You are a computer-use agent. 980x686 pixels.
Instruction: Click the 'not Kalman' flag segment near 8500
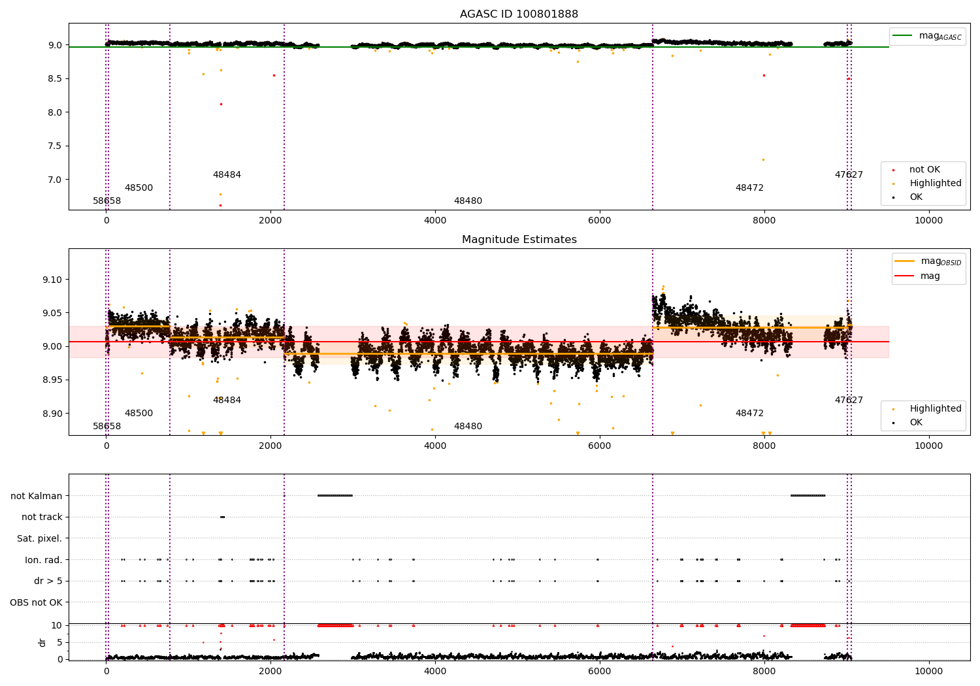click(808, 495)
